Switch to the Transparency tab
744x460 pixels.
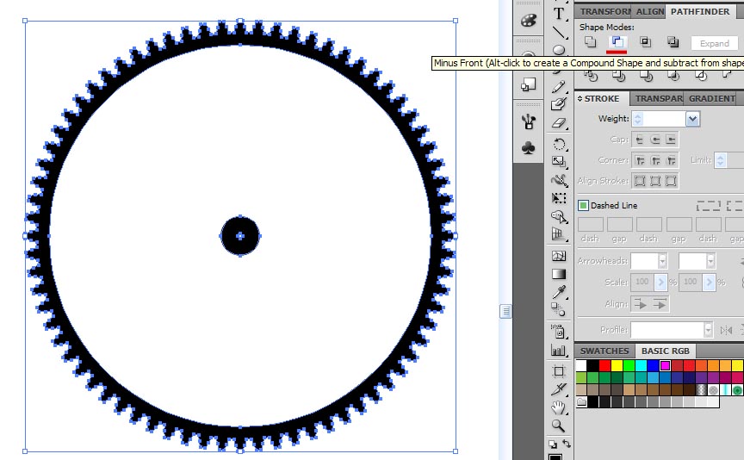[x=658, y=98]
